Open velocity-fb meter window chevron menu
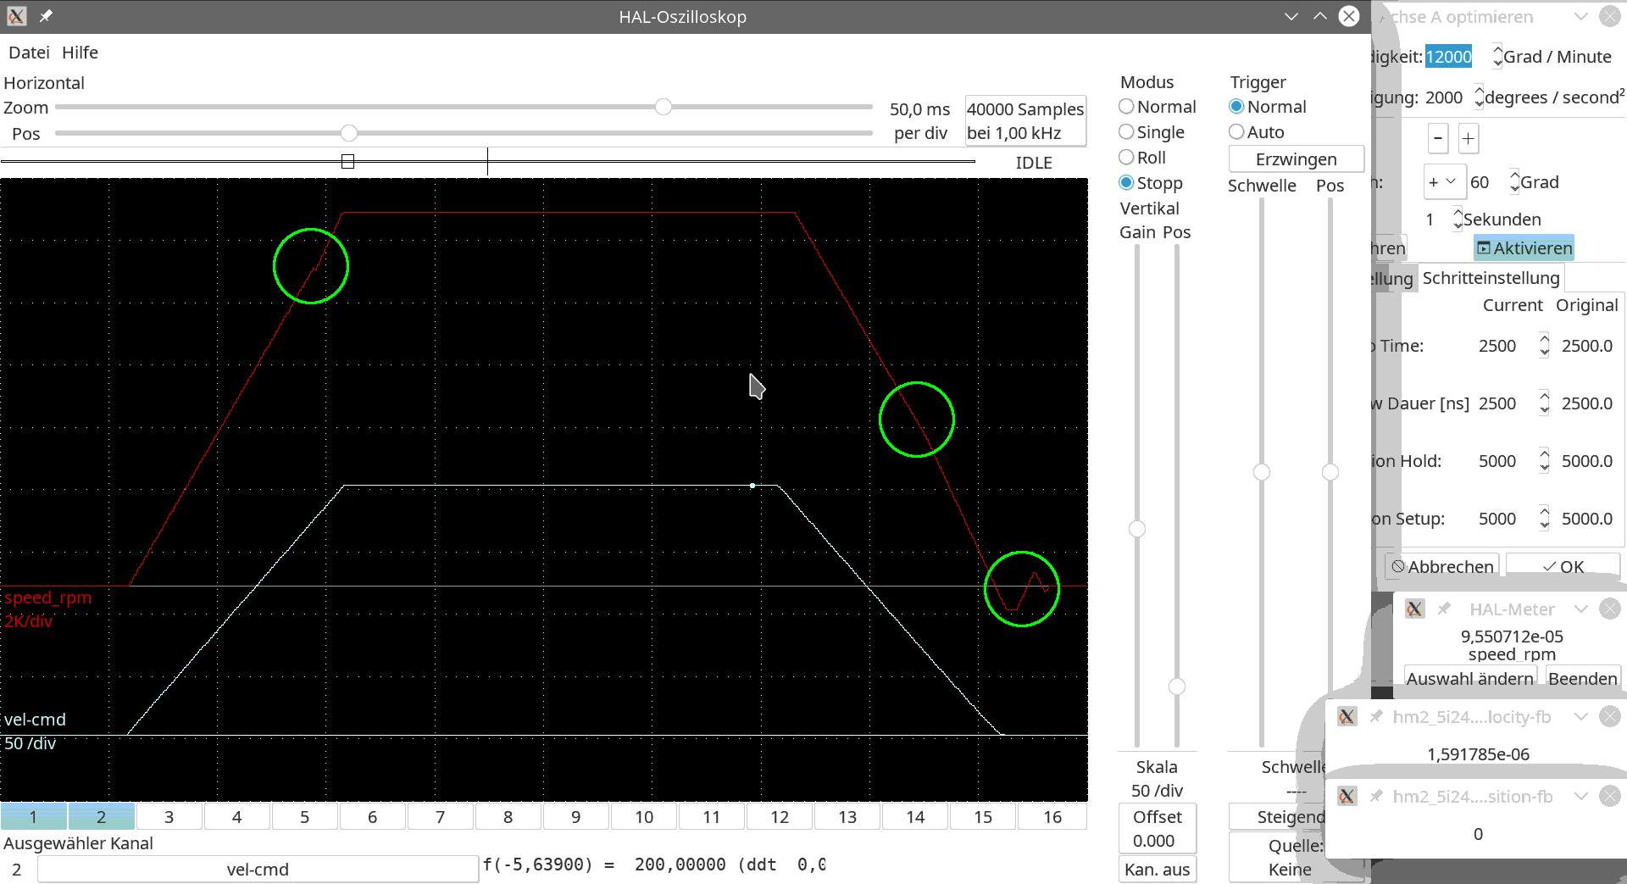The height and width of the screenshot is (884, 1627). click(1581, 716)
